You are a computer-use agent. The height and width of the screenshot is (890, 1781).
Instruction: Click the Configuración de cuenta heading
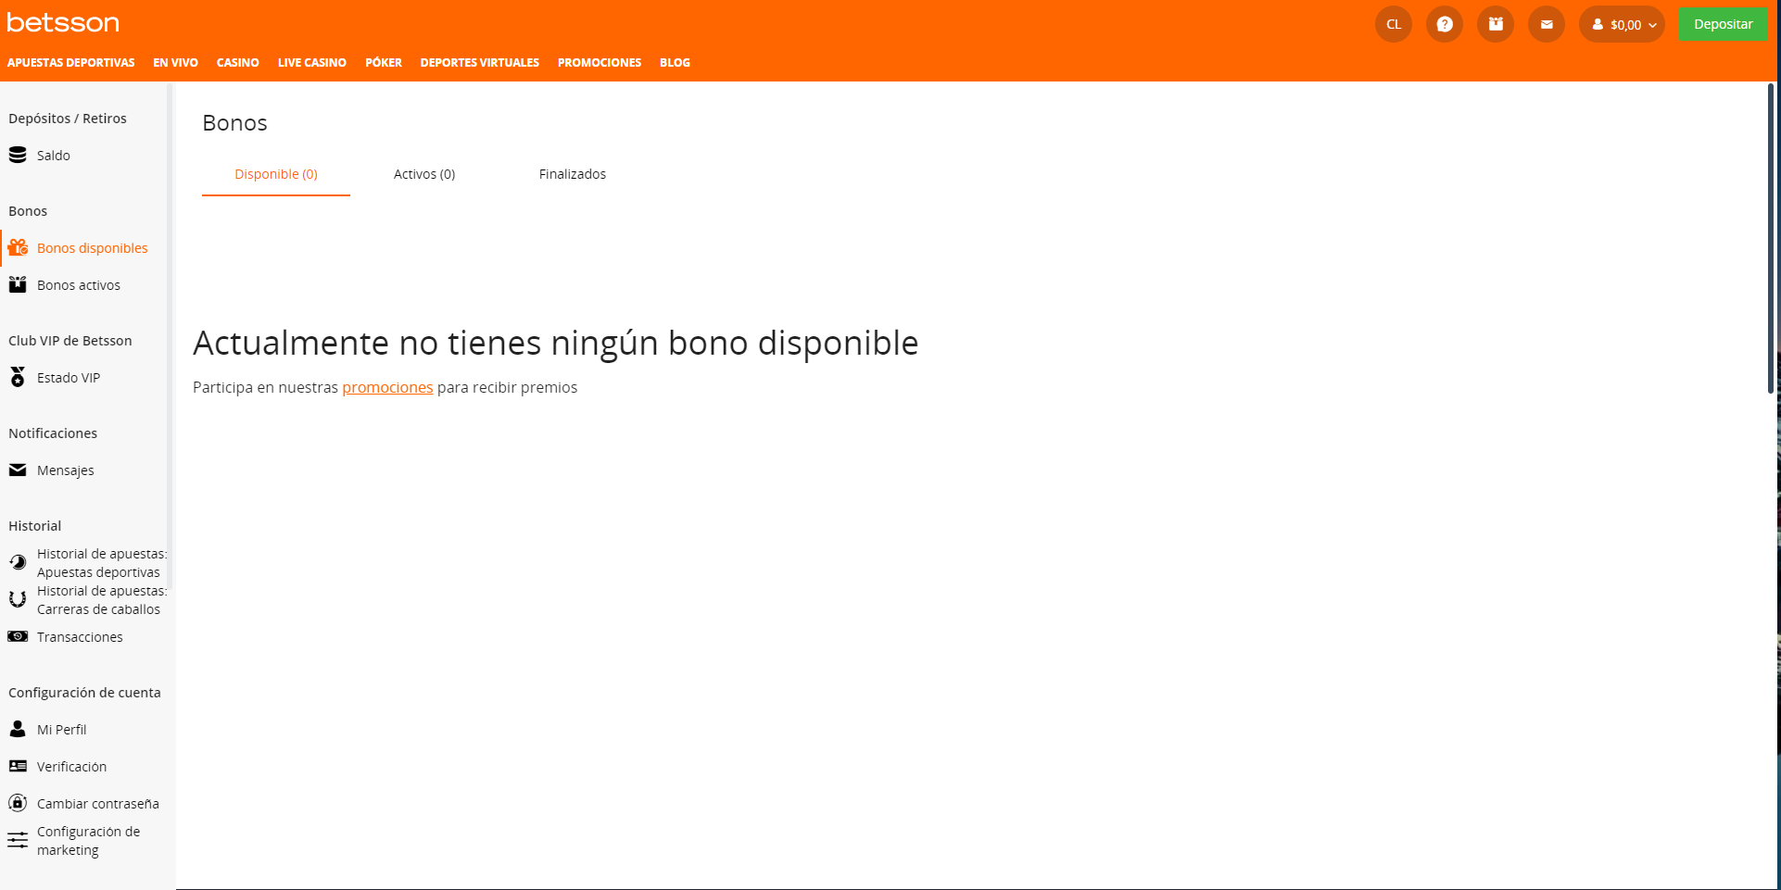tap(84, 693)
